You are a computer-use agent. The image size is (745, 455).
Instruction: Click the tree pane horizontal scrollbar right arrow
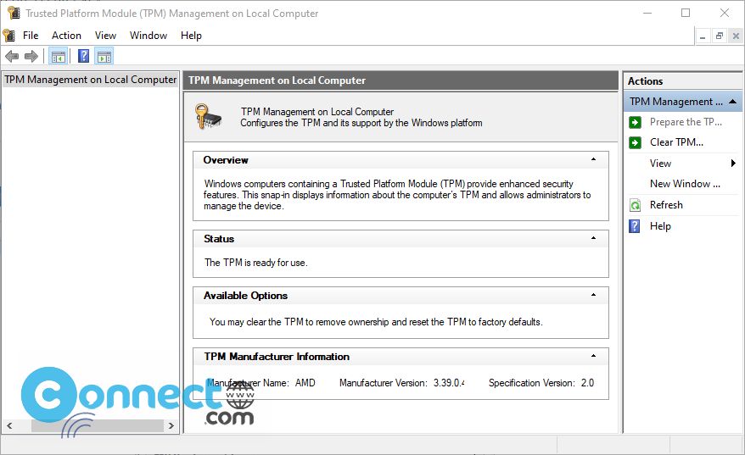point(171,425)
